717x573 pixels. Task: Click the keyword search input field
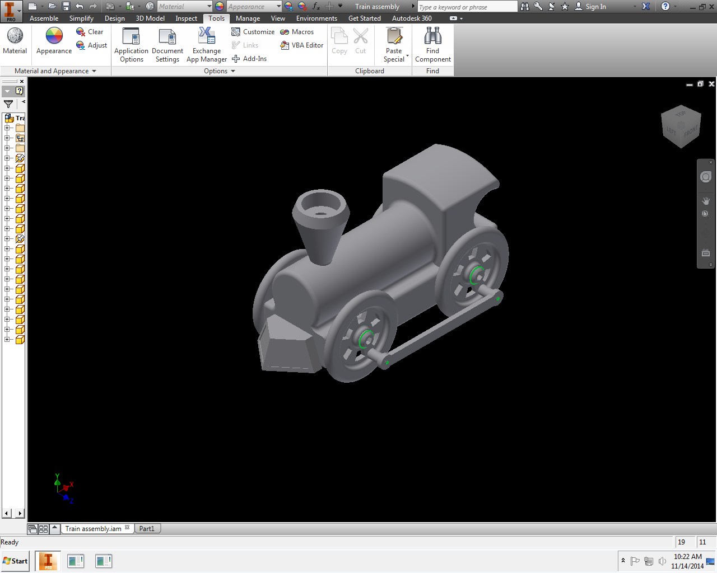[467, 7]
